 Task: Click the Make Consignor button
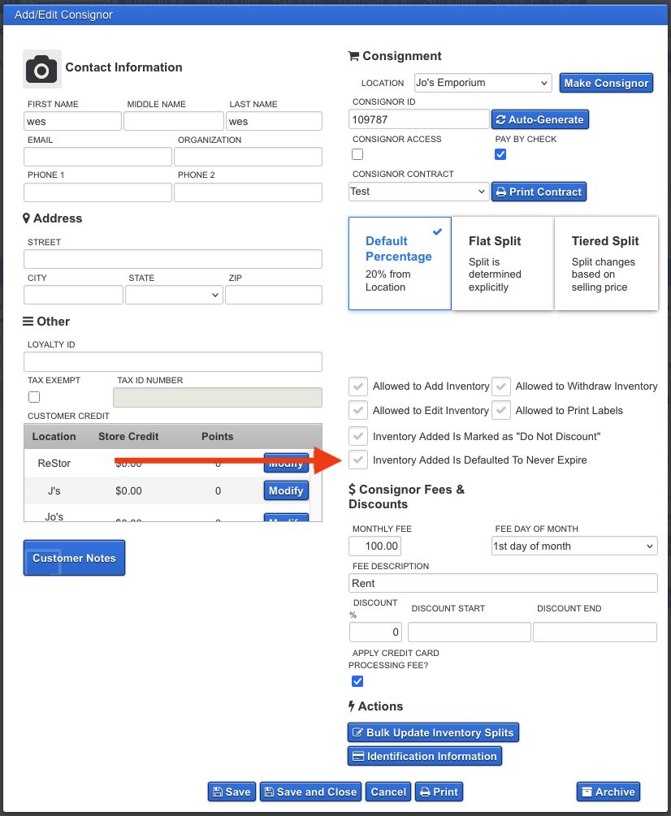[x=606, y=83]
